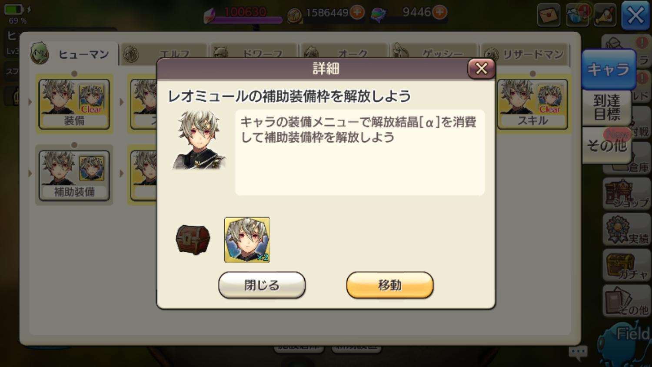Open the スキル mission card
652x367 pixels.
[x=532, y=104]
